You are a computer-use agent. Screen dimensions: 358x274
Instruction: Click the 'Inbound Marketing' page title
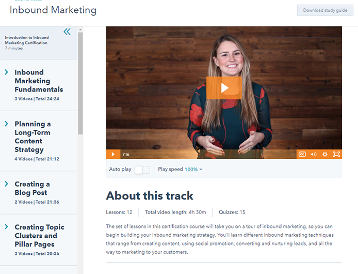[x=53, y=10]
